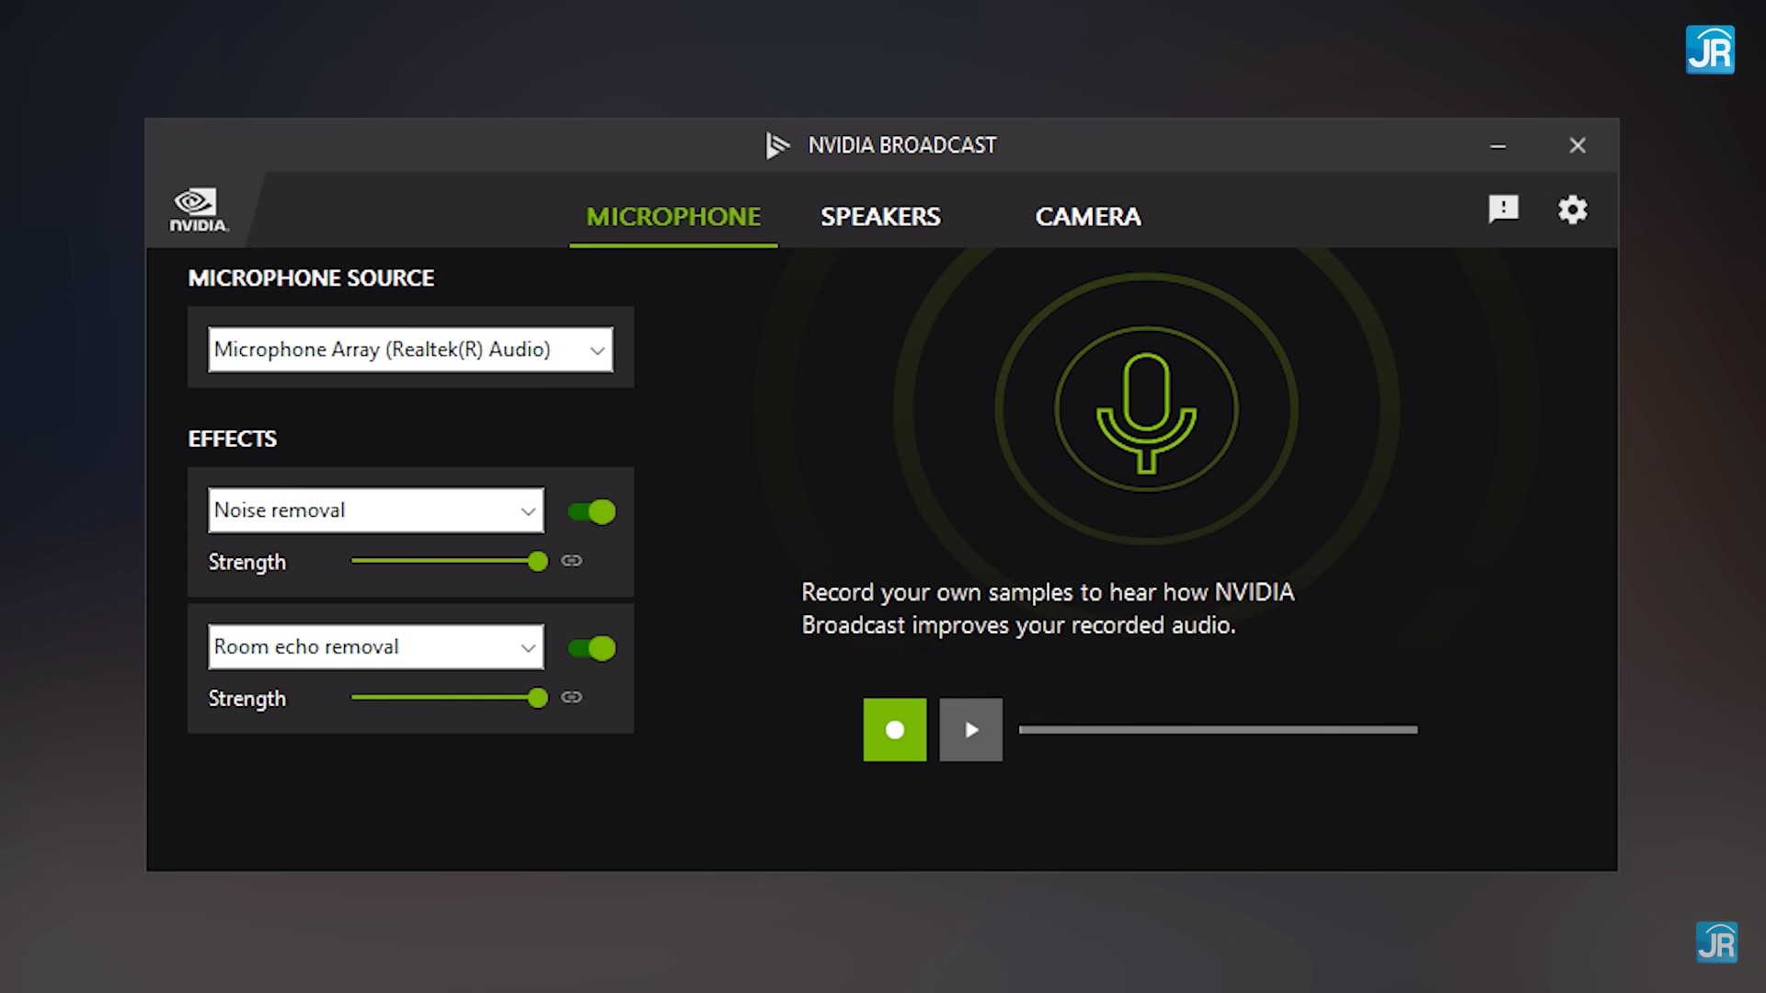Click the audio sample progress bar
This screenshot has height=993, width=1766.
1218,730
